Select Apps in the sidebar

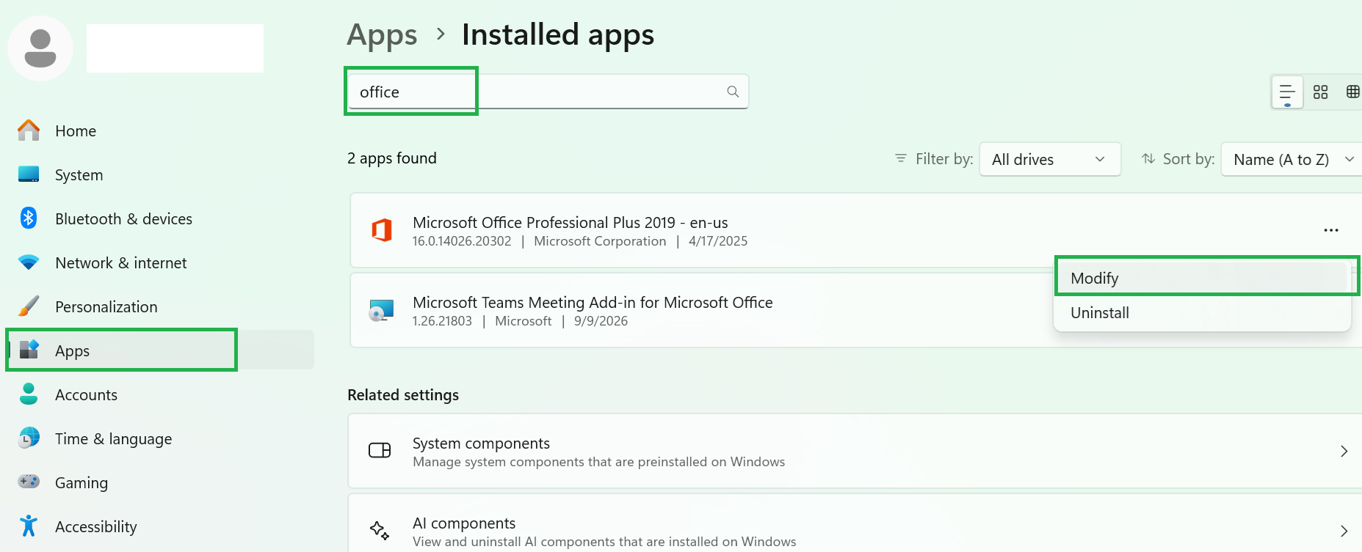click(160, 350)
